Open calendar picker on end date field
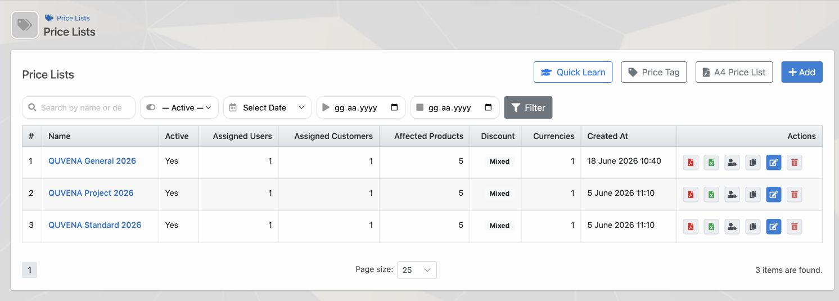The width and height of the screenshot is (839, 301). [488, 107]
